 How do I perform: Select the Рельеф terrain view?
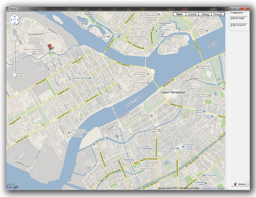pos(218,14)
